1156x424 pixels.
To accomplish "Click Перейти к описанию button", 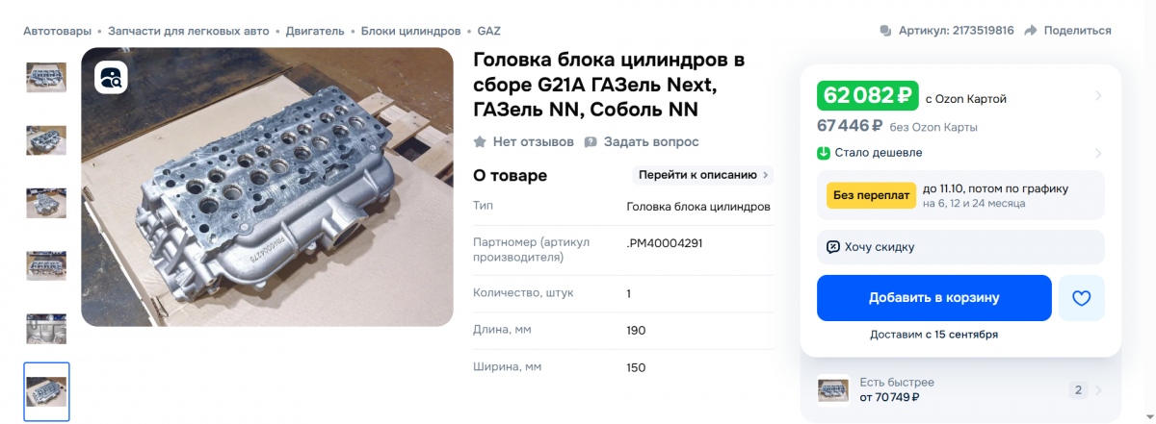I will click(x=703, y=175).
